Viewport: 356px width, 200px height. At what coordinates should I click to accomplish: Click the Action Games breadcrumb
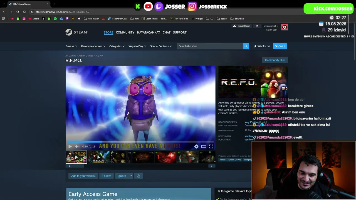pyautogui.click(x=86, y=56)
